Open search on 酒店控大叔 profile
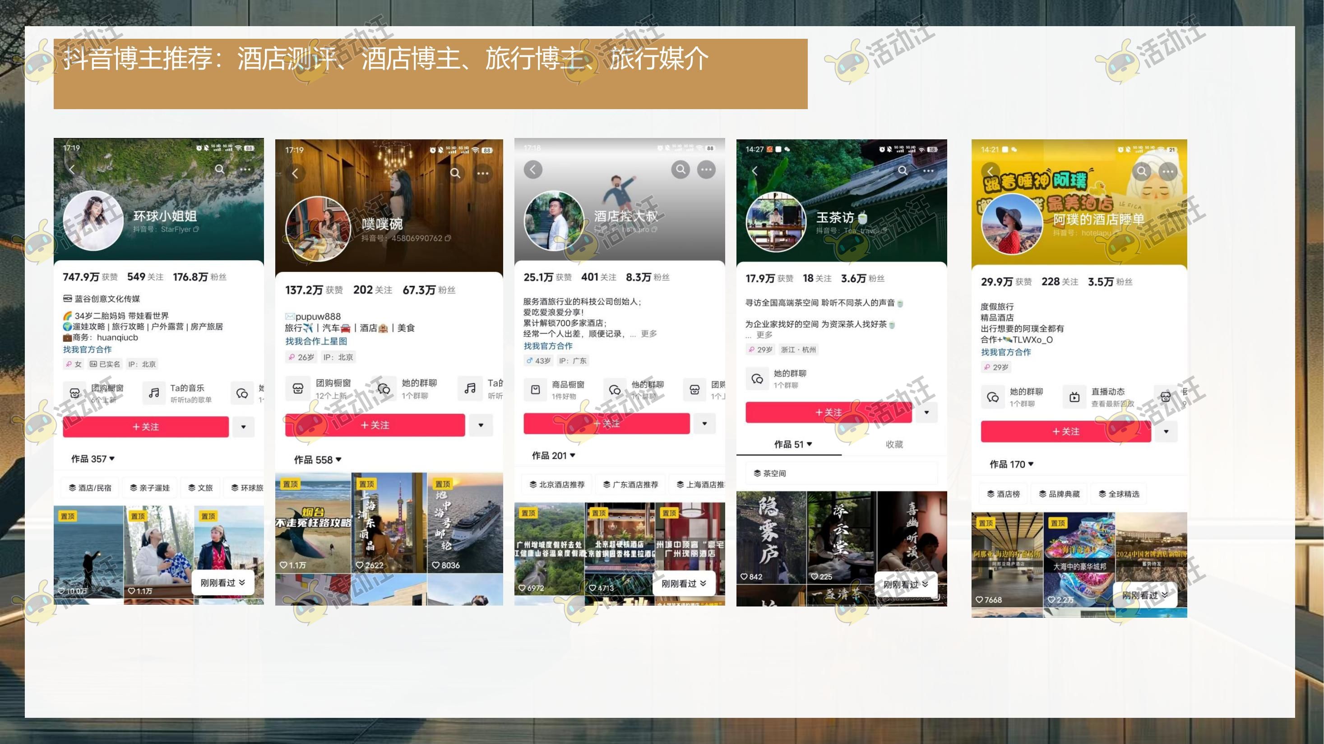The width and height of the screenshot is (1324, 744). coord(681,170)
